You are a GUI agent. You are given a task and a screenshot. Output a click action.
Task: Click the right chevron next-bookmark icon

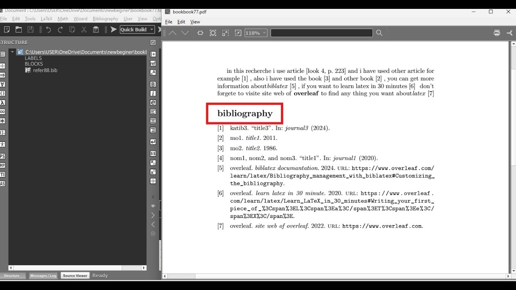153,215
